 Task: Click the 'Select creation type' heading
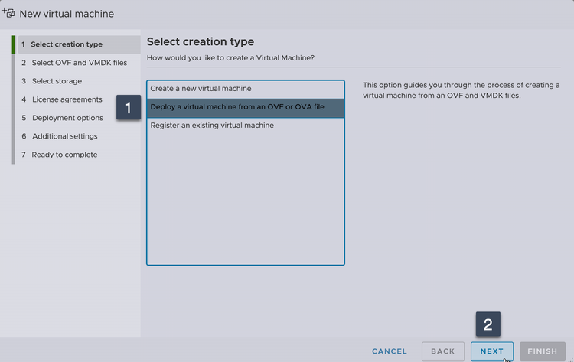point(201,41)
